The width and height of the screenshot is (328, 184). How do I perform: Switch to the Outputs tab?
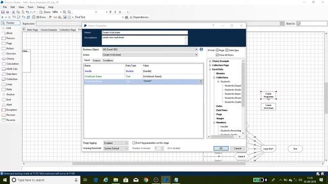pyautogui.click(x=96, y=60)
